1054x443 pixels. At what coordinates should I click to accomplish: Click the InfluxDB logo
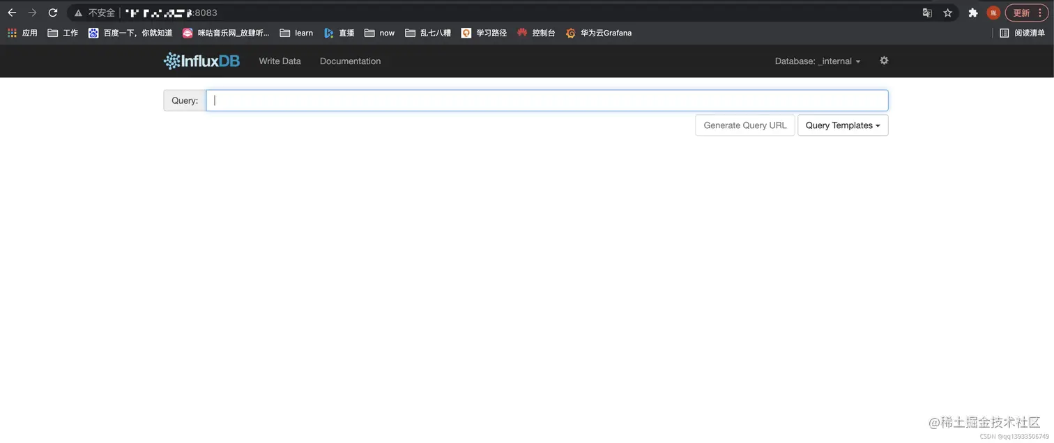(201, 61)
